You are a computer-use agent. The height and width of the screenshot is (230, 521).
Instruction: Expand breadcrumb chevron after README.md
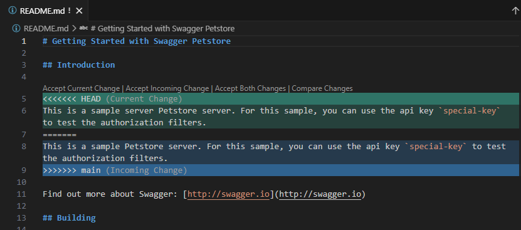pos(74,29)
